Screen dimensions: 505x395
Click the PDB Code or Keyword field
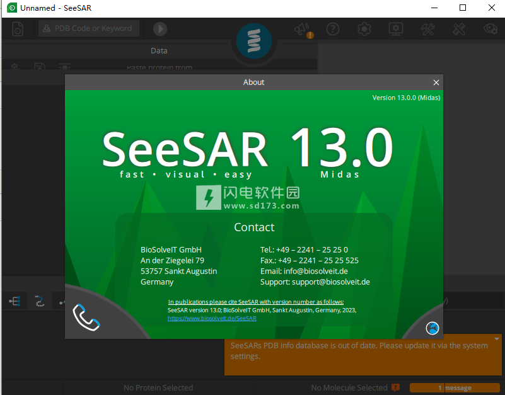pyautogui.click(x=89, y=28)
